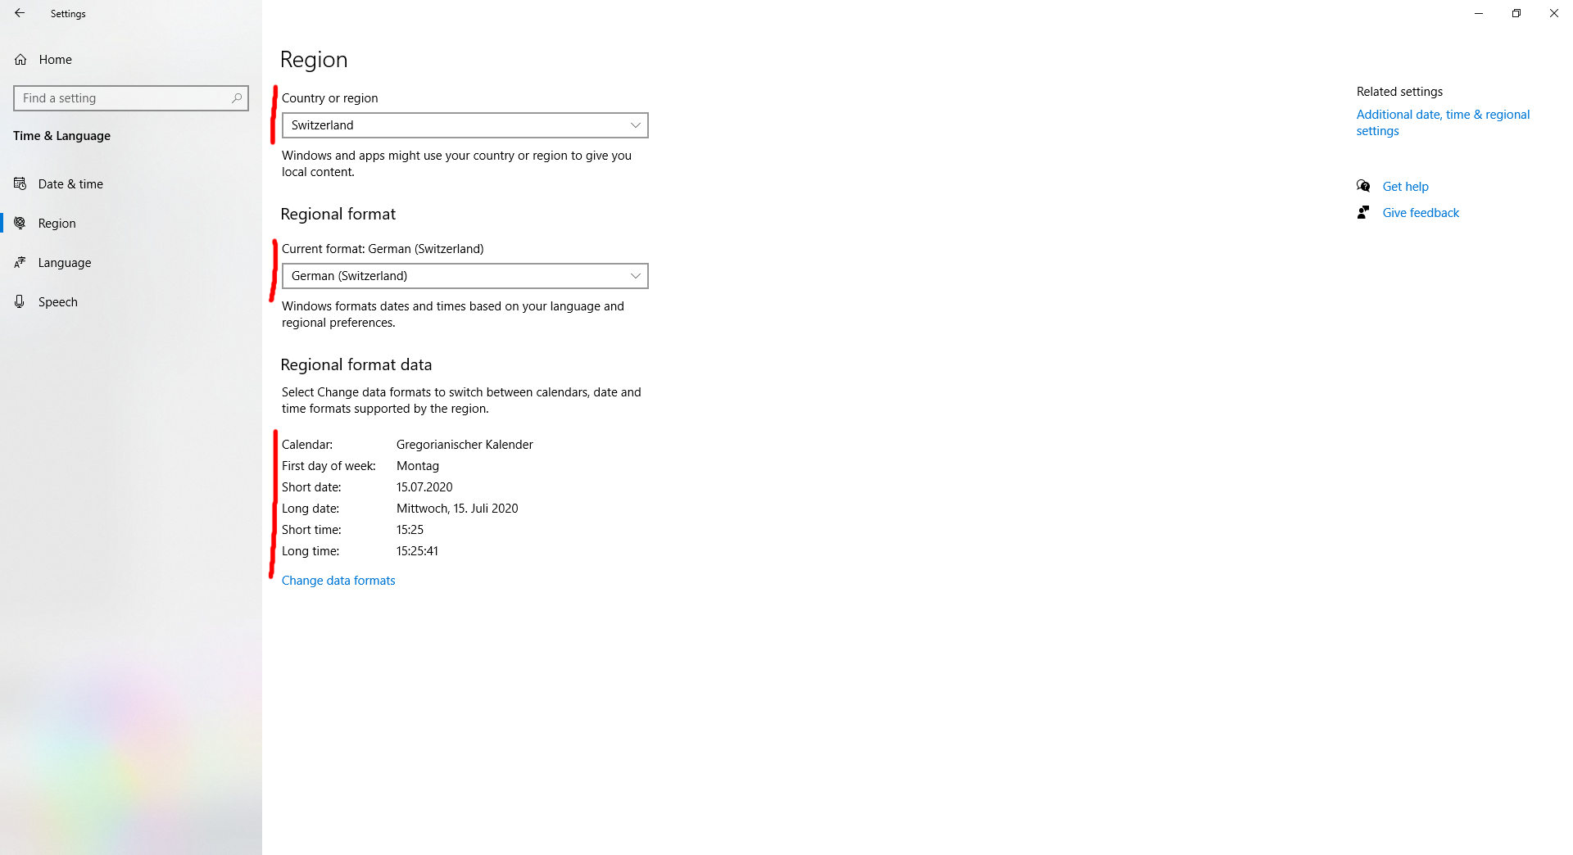Open Additional date, time & regional settings
The image size is (1573, 855).
click(x=1443, y=122)
